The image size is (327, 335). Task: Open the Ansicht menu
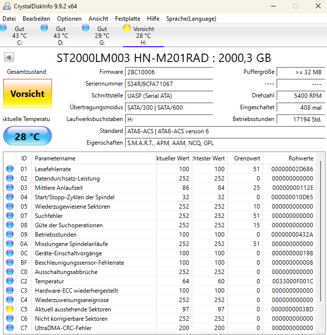click(98, 19)
